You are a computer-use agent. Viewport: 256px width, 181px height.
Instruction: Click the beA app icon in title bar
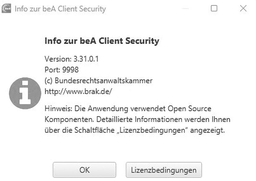tap(7, 9)
